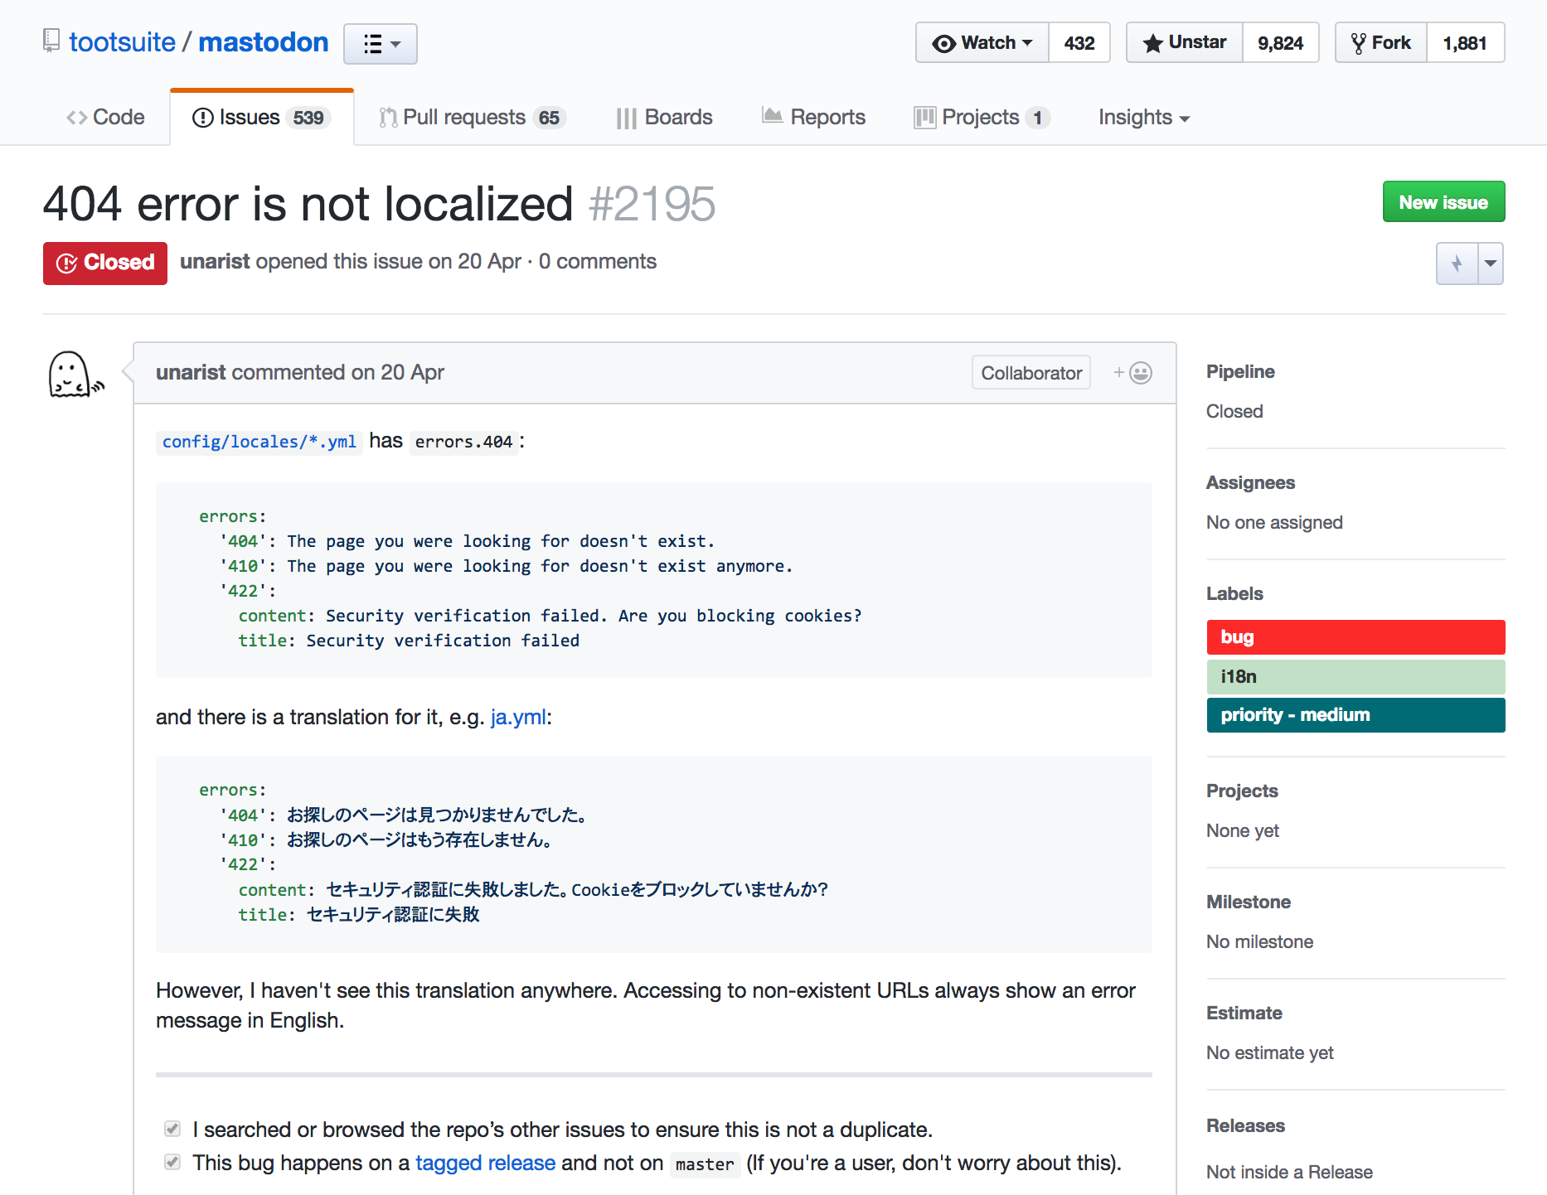The height and width of the screenshot is (1195, 1547).
Task: Click the Issues exclamation circle icon
Action: tap(202, 118)
